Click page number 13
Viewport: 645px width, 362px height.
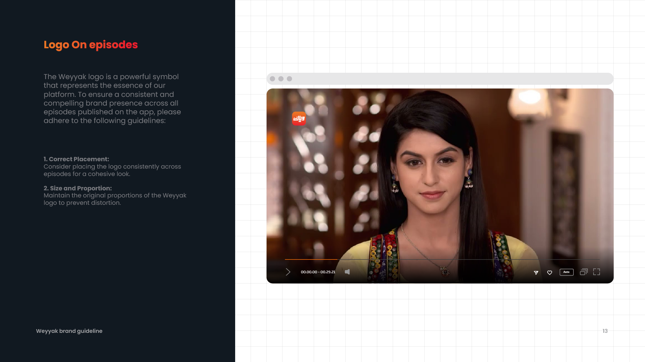605,331
